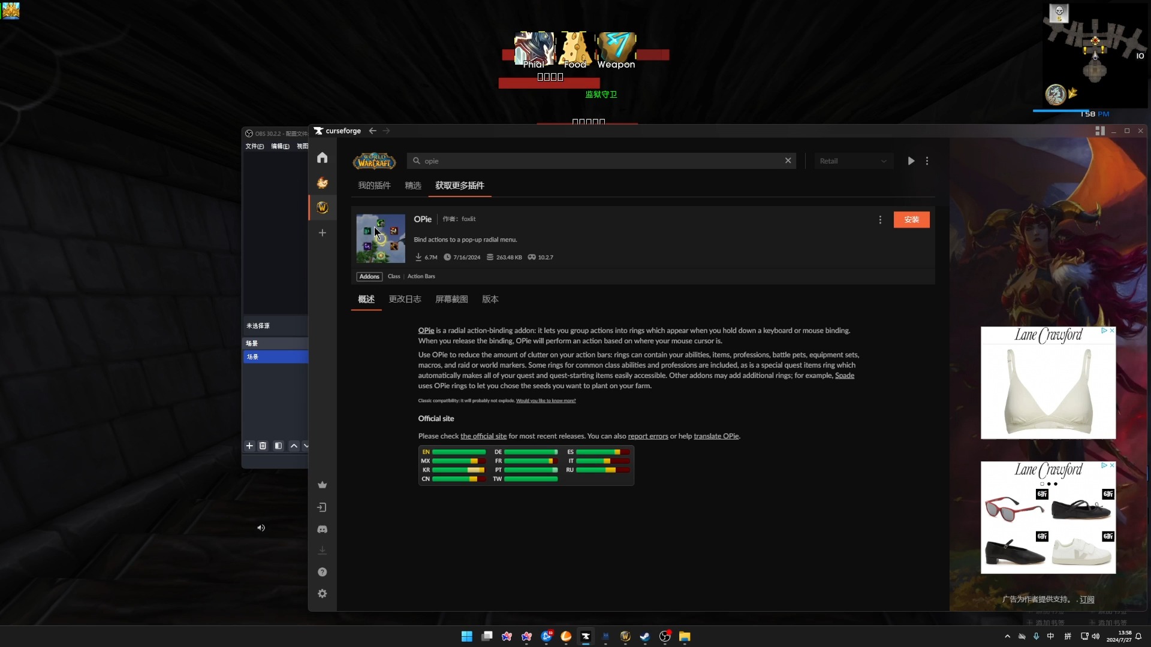Open the crown premium icon in the sidebar
This screenshot has height=647, width=1151.
[323, 485]
